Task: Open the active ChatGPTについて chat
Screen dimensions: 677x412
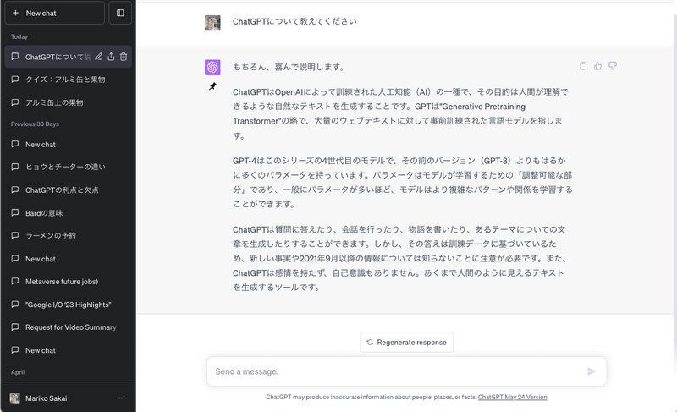Action: pos(69,57)
